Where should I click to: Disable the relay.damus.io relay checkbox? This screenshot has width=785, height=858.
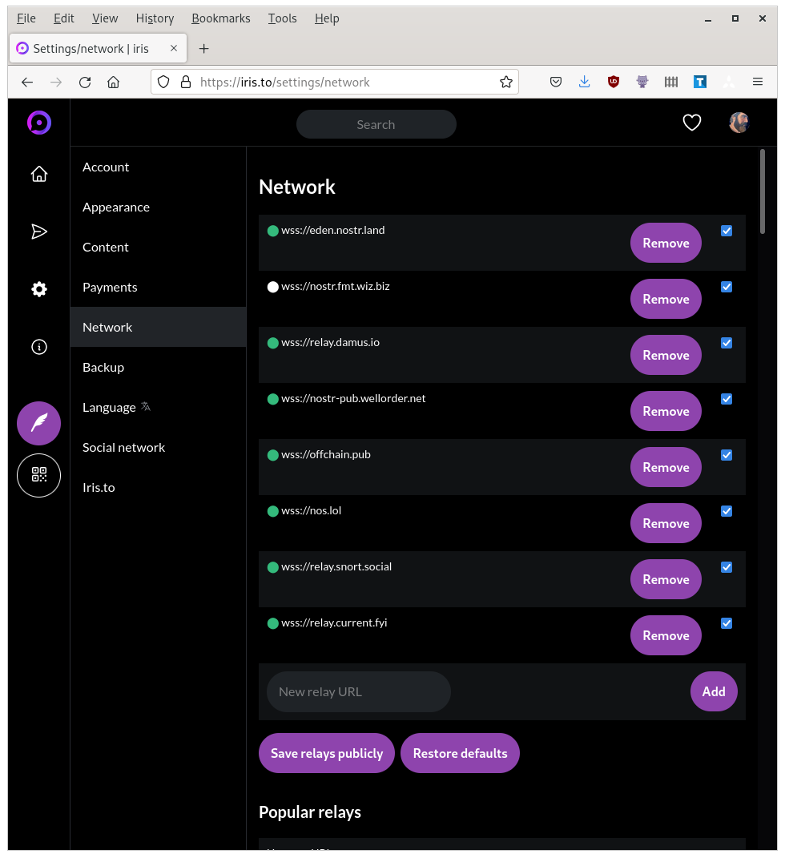tap(726, 343)
